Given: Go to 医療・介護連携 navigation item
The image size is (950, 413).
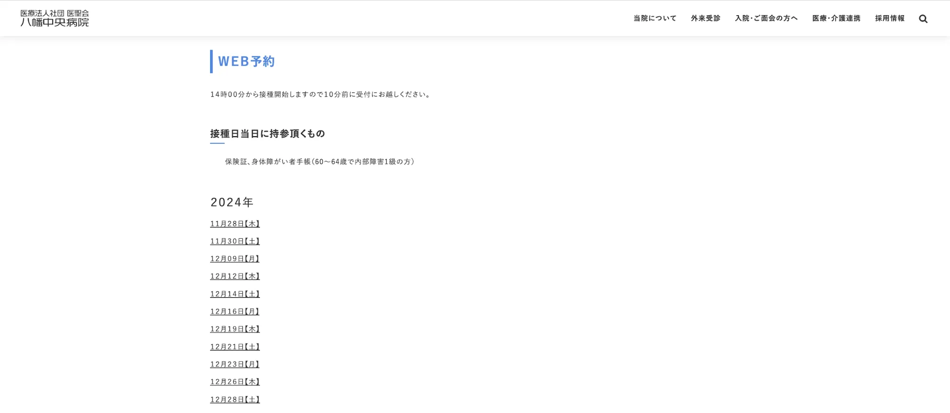Looking at the screenshot, I should point(836,19).
